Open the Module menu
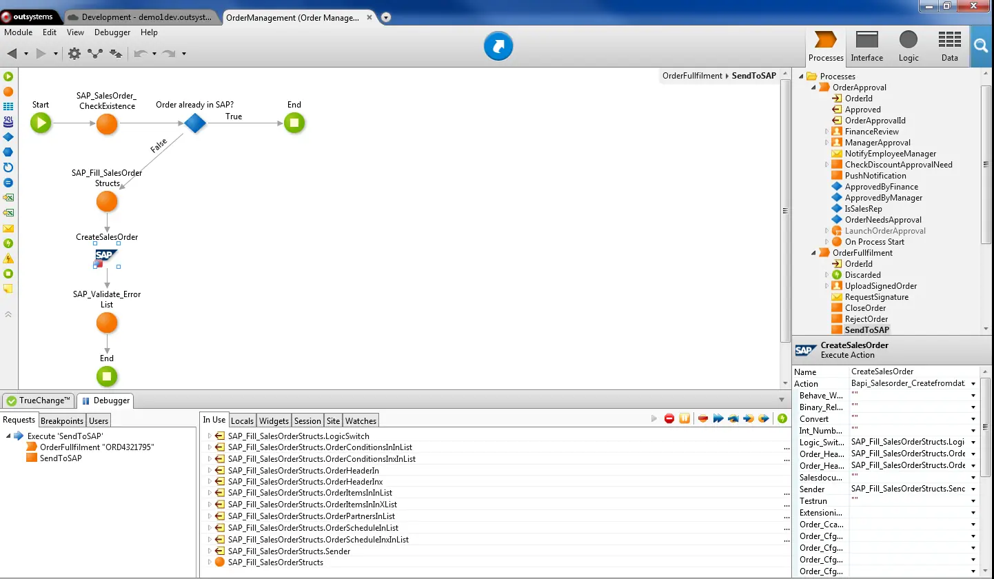The height and width of the screenshot is (579, 994). click(x=19, y=32)
